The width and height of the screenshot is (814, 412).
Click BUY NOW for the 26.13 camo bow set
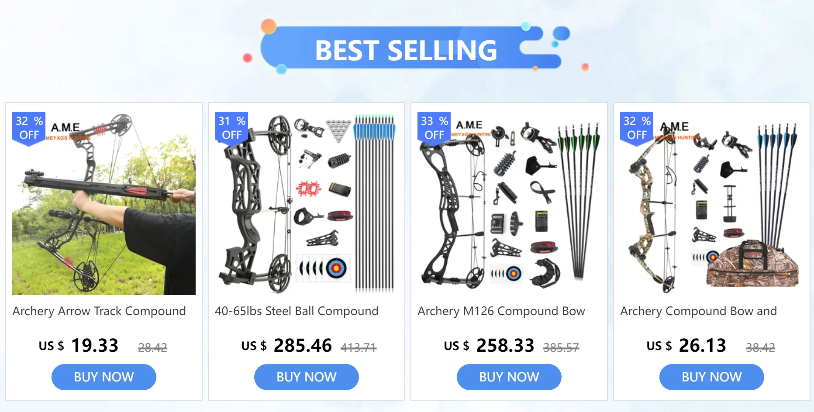point(712,377)
